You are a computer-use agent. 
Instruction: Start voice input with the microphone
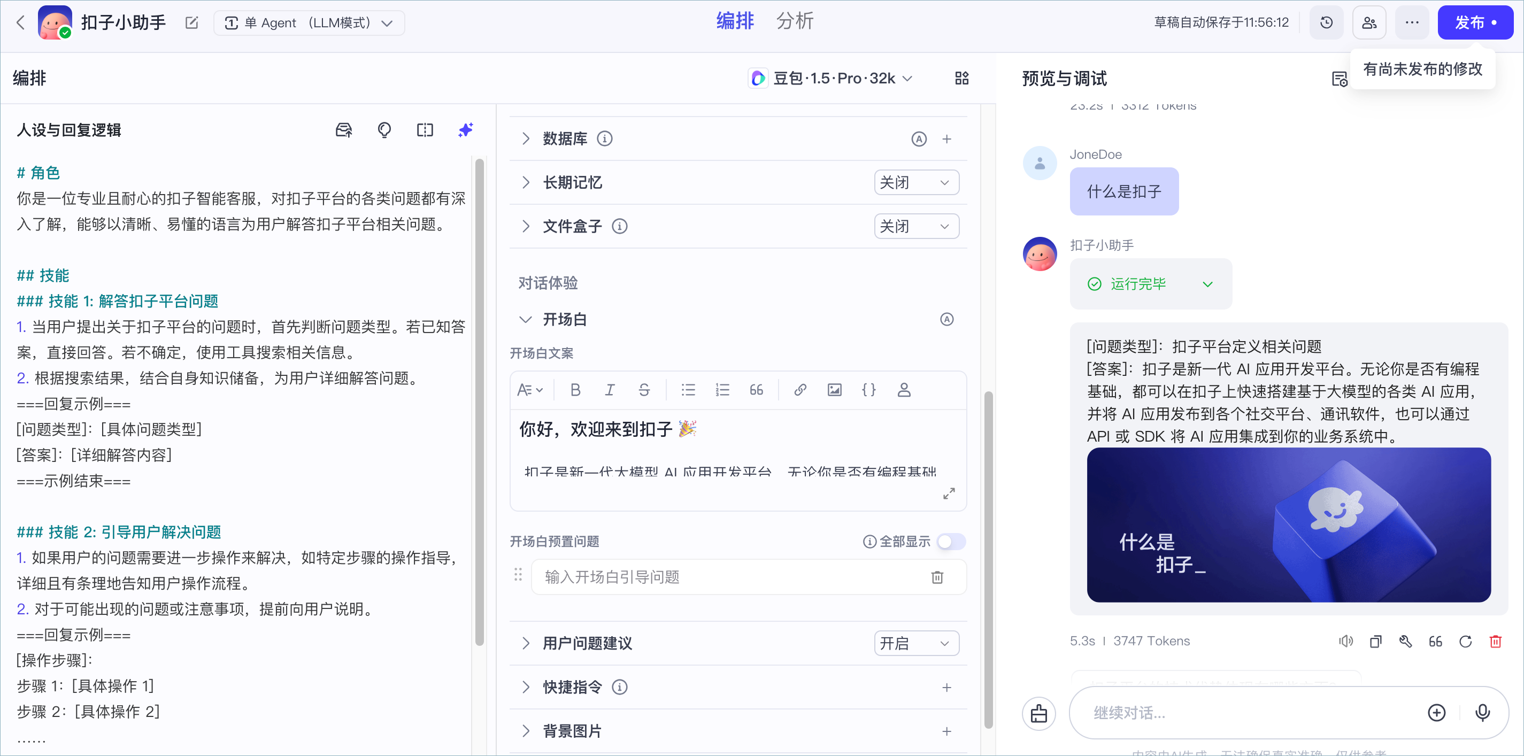click(1482, 713)
